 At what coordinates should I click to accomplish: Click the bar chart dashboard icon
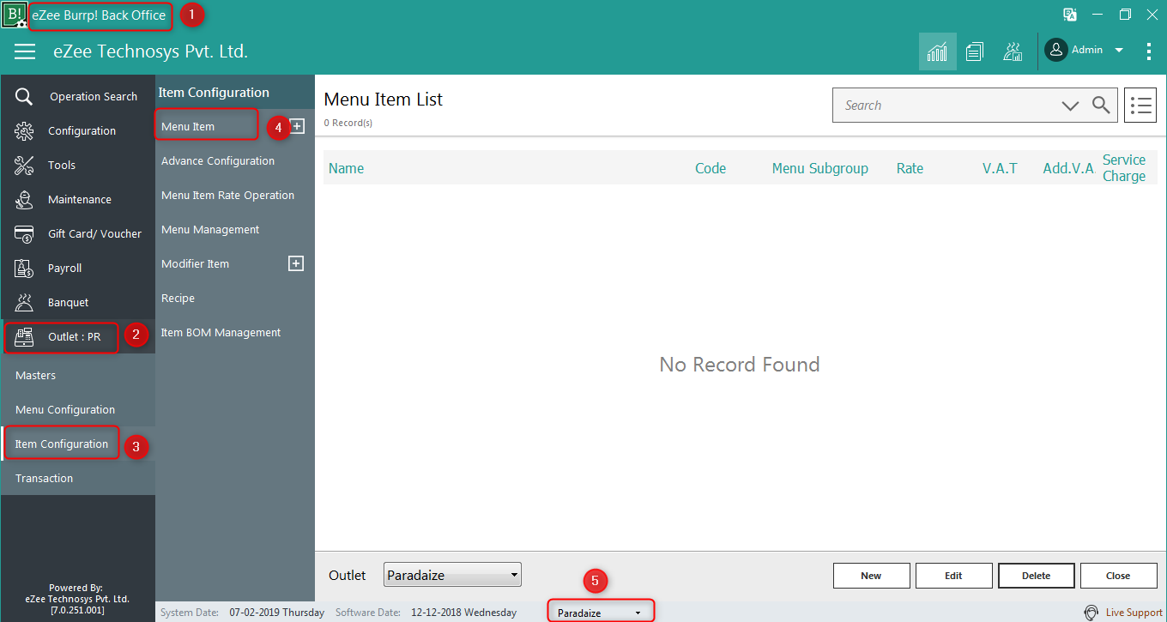click(937, 51)
